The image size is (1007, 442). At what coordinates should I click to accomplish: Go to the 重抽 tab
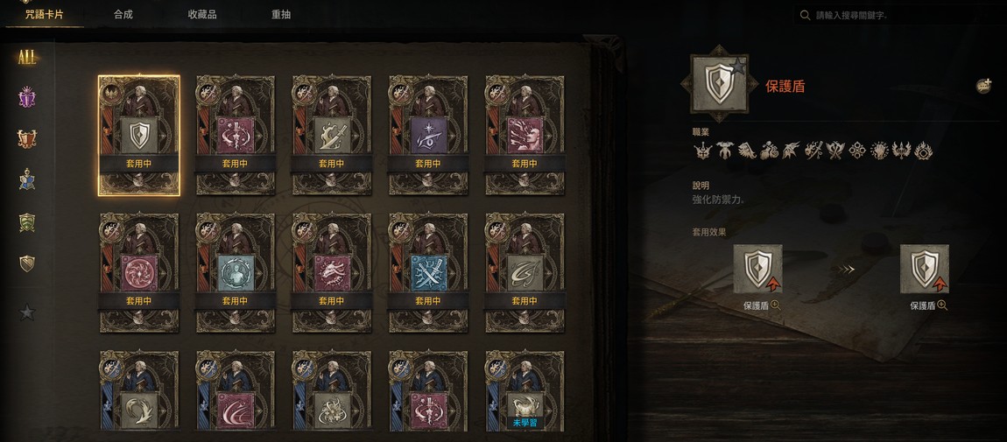281,14
